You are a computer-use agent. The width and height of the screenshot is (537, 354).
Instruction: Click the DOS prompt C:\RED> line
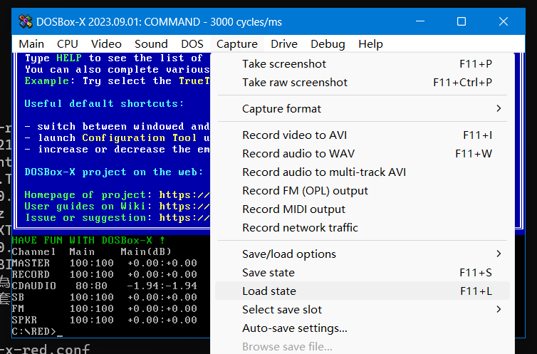pos(37,331)
